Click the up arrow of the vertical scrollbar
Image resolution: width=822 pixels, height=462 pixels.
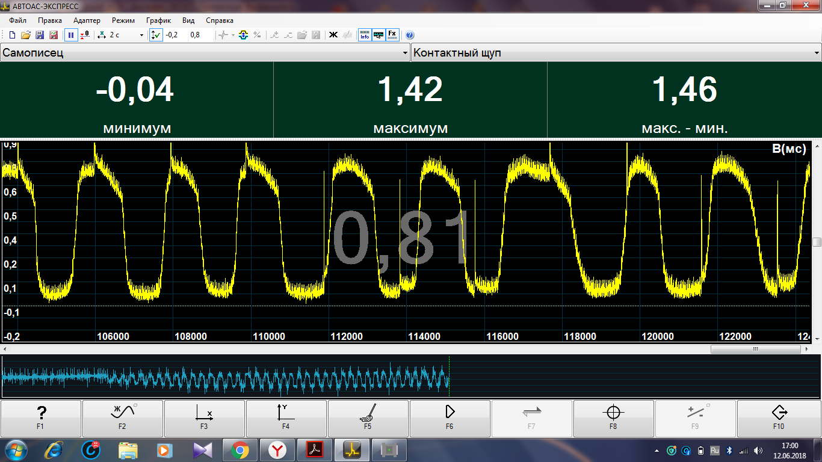817,145
